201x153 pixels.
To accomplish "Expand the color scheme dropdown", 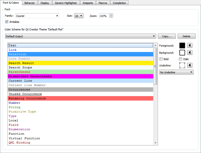I will click(x=153, y=36).
